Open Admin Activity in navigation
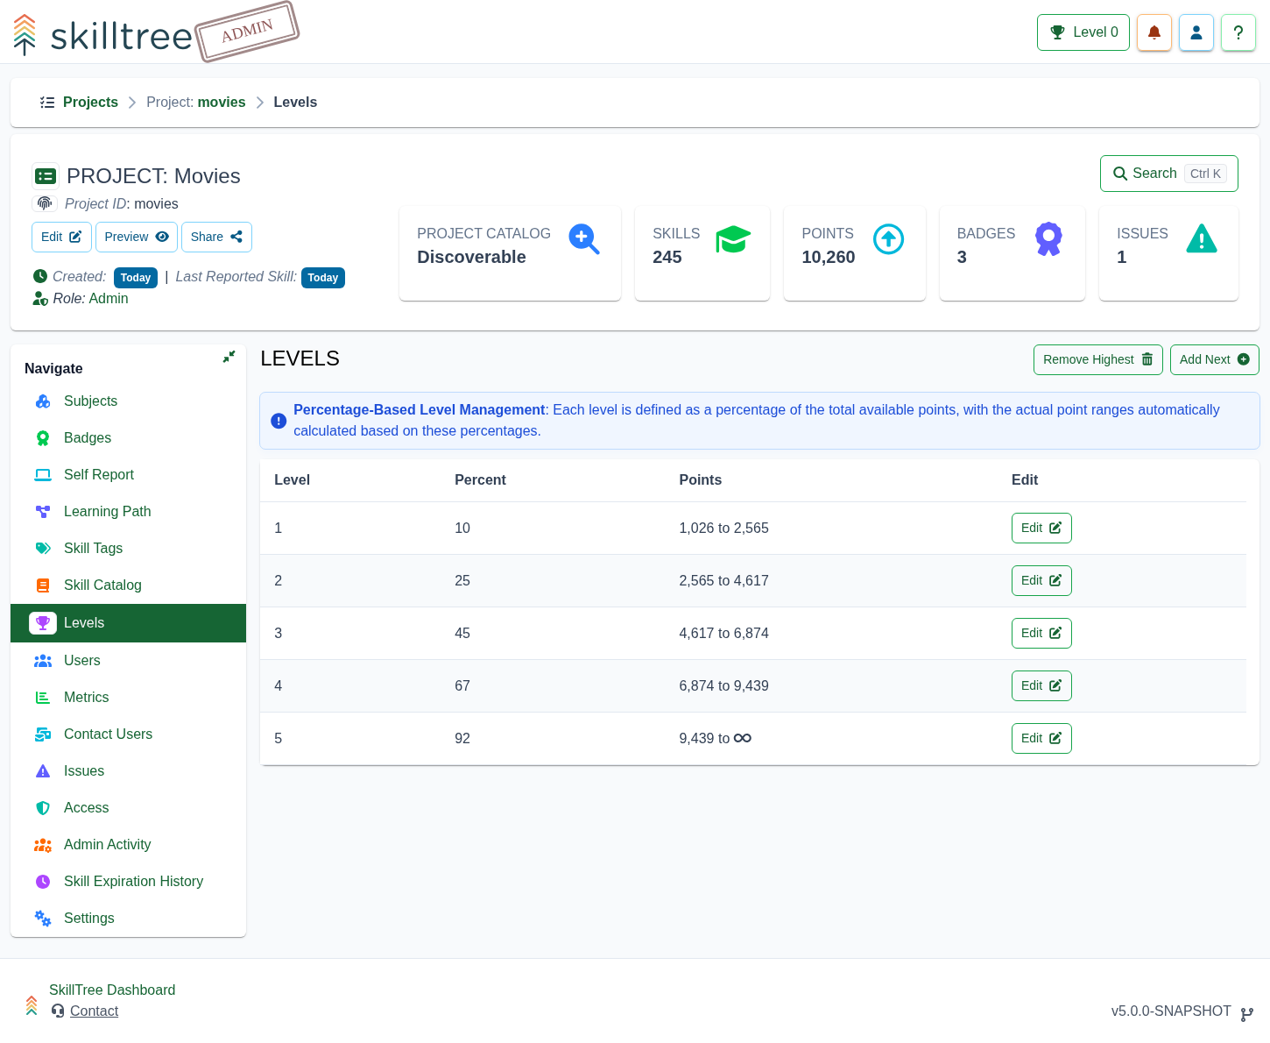The height and width of the screenshot is (1043, 1270). (128, 845)
